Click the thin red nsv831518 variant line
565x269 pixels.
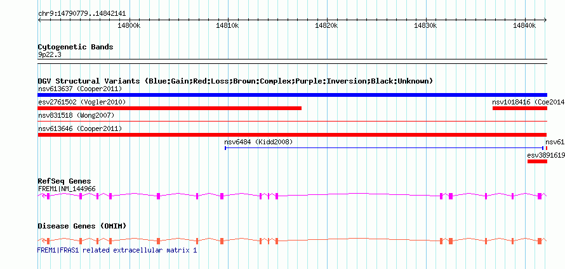tap(292, 122)
